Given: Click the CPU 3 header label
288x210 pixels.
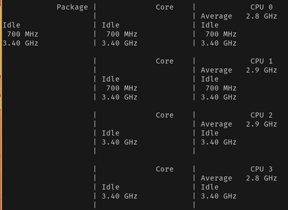Looking at the screenshot, I should 261,169.
